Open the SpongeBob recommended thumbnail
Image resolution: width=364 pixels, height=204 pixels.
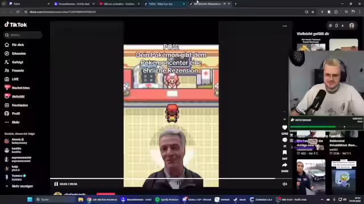(344, 177)
